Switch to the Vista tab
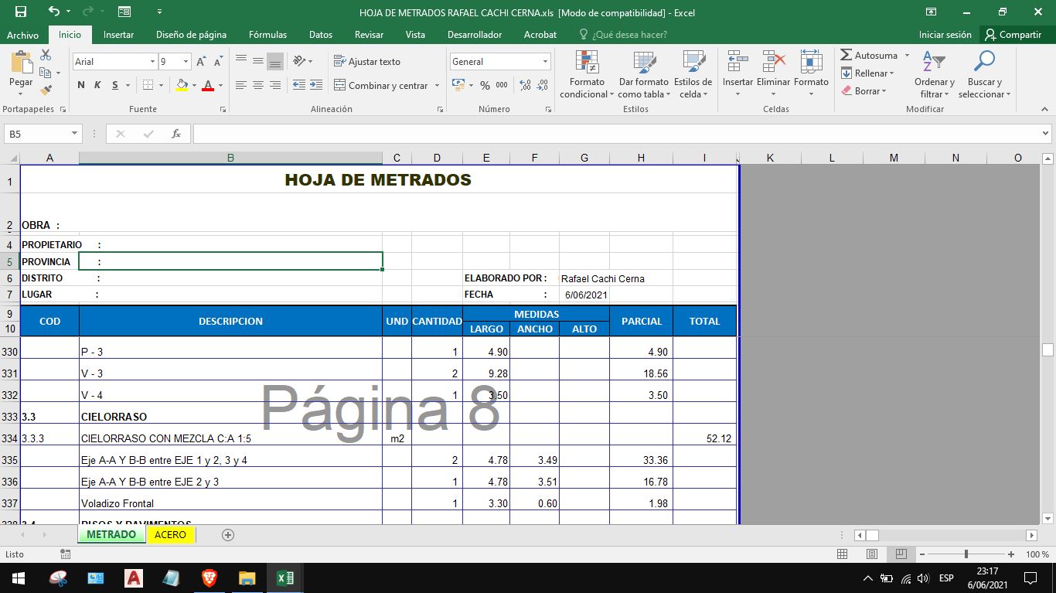The image size is (1056, 593). pos(415,35)
